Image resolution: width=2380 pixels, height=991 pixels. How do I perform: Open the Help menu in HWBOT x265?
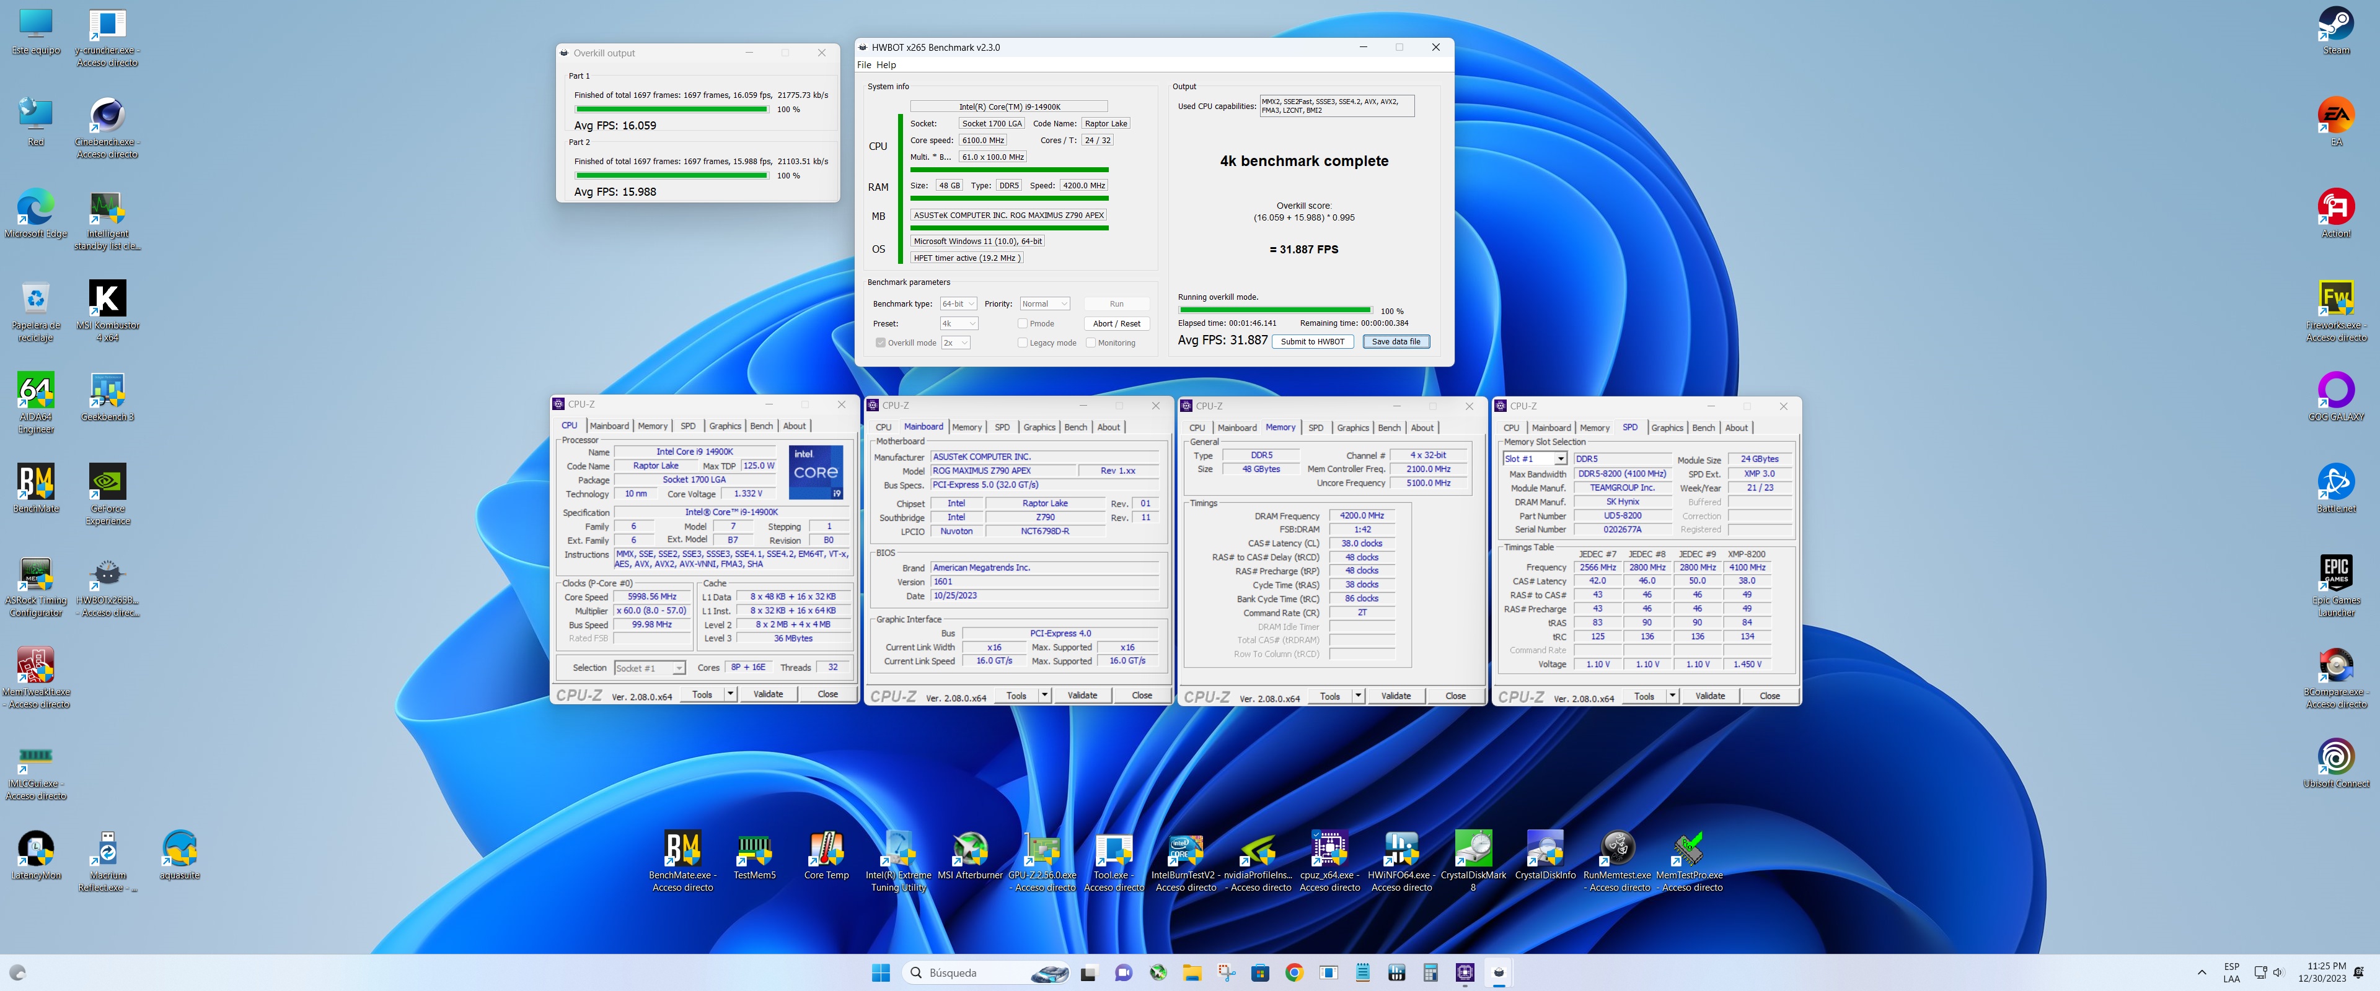886,64
